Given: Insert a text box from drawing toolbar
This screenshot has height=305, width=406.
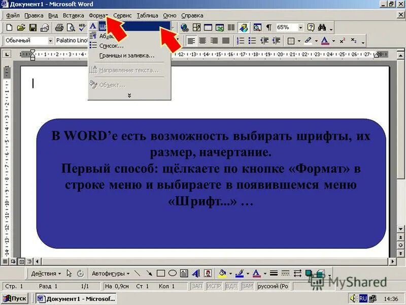Looking at the screenshot, I should 184,273.
